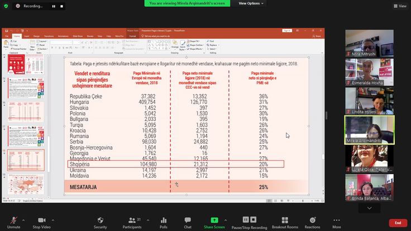
Task: Click the red End meeting button
Action: pyautogui.click(x=398, y=223)
